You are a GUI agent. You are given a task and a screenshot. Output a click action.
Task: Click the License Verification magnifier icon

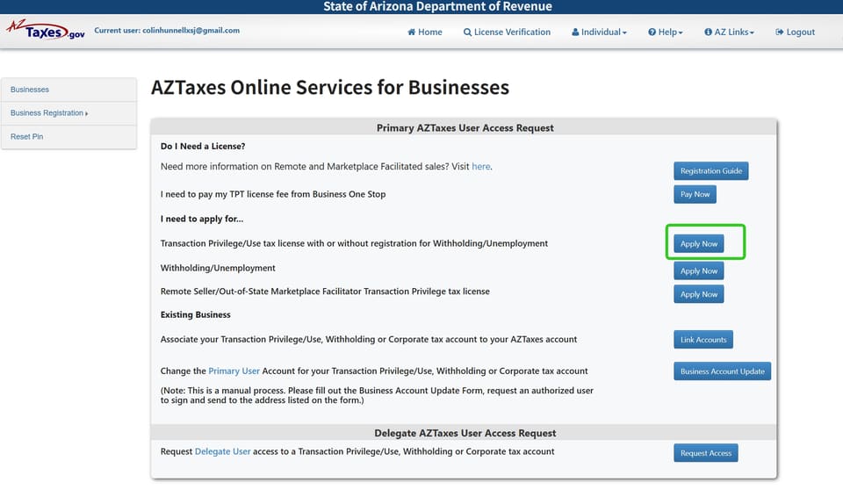pos(467,32)
